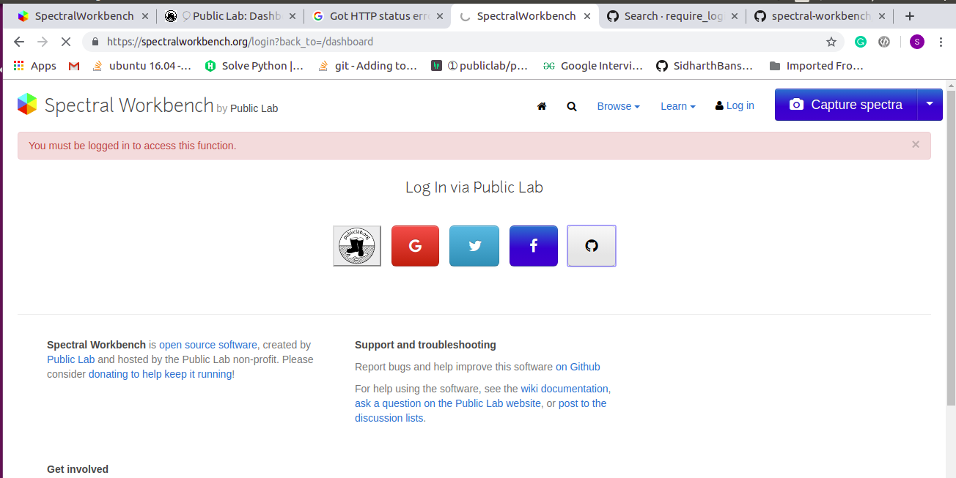The width and height of the screenshot is (956, 478).
Task: Click the Public Lab login icon button
Action: coord(357,246)
